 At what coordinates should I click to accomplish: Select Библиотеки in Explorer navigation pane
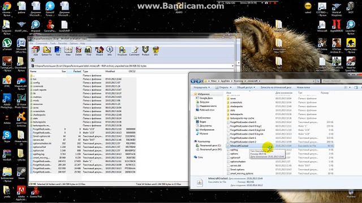click(204, 118)
